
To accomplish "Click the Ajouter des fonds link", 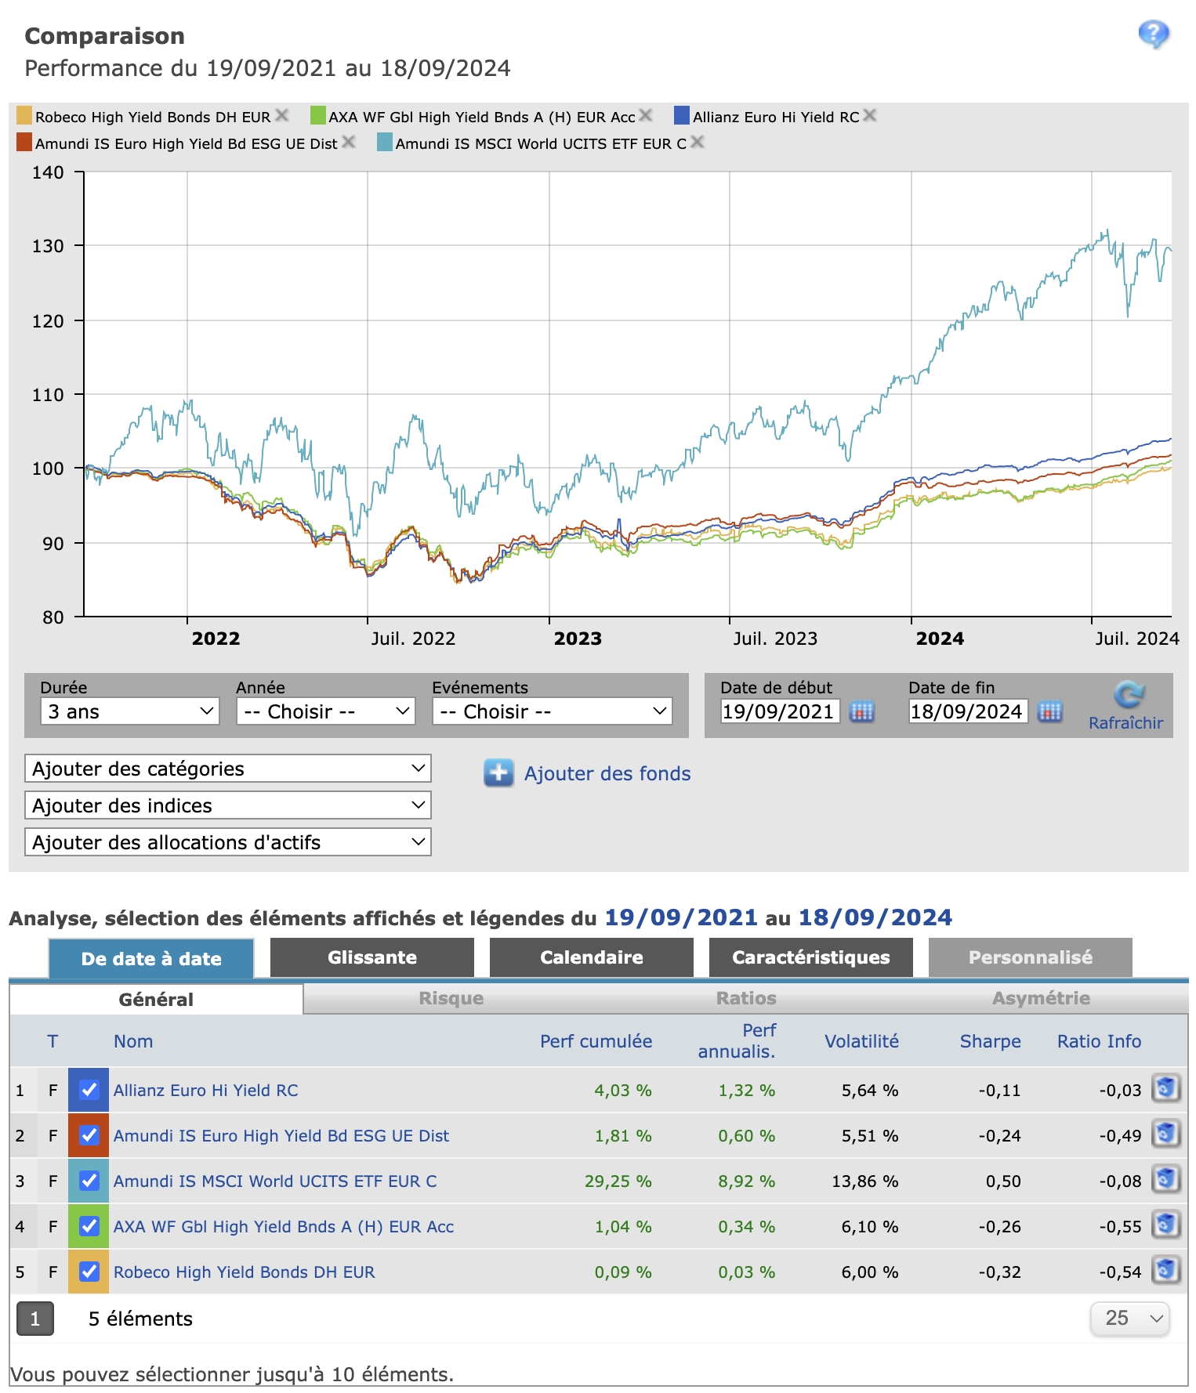I will point(607,774).
